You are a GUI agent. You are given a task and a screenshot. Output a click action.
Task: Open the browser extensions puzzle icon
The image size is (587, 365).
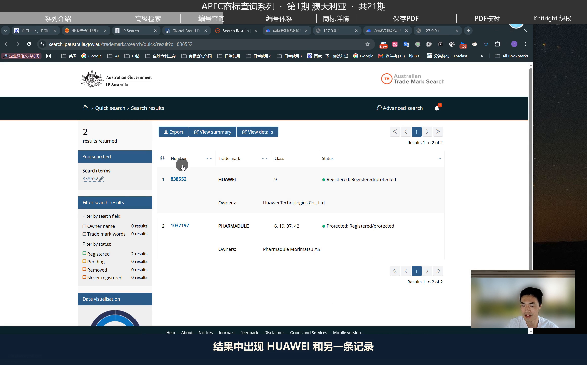[x=497, y=44]
